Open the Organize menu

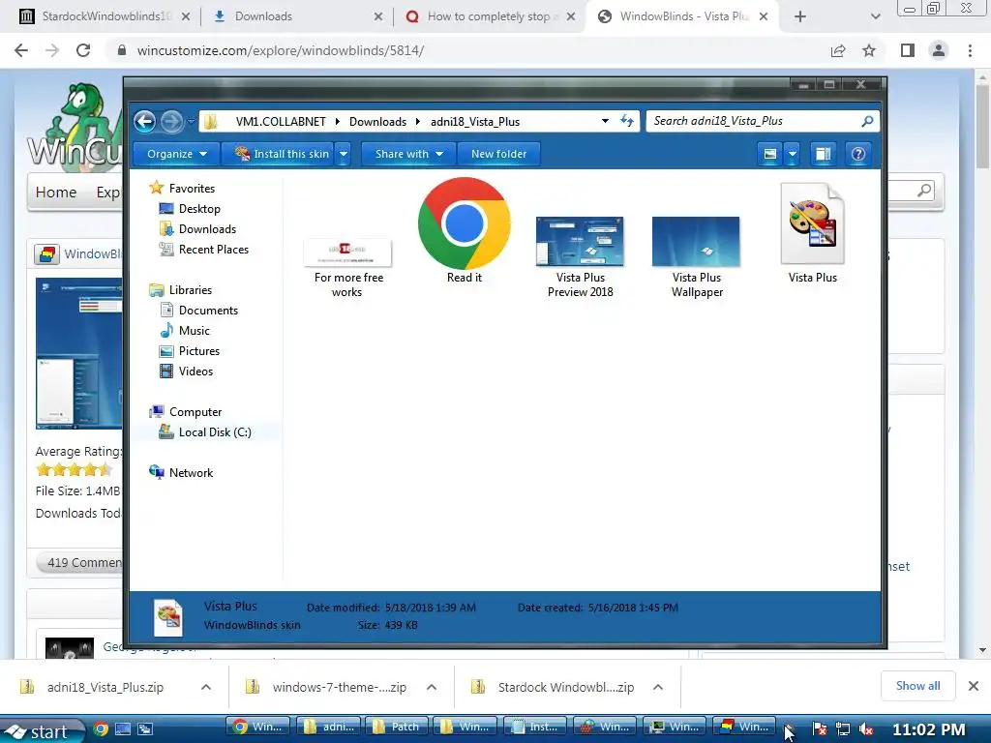[x=176, y=154]
